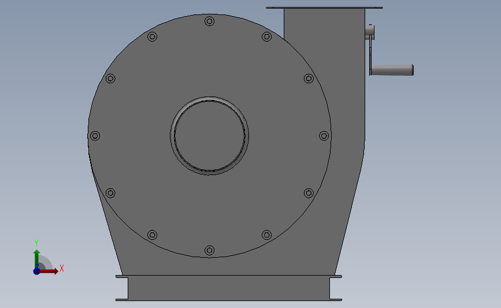Select the green Y label above the triad

click(x=36, y=243)
